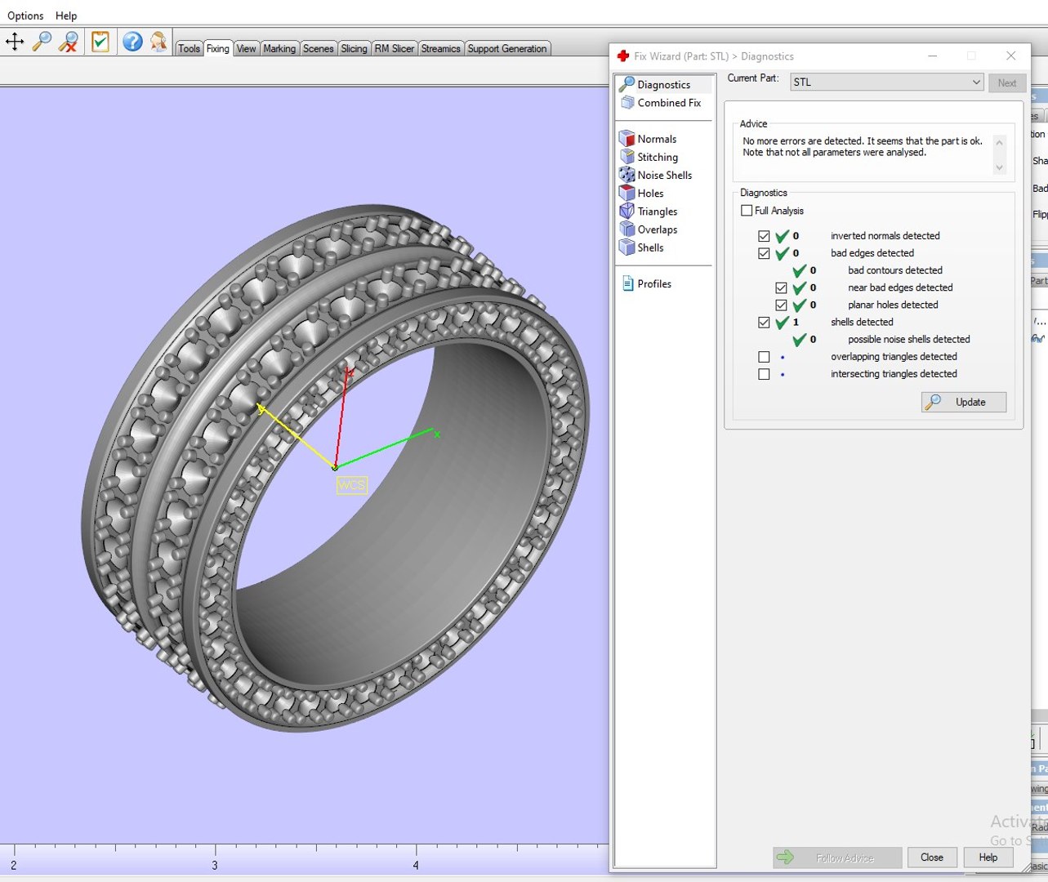The width and height of the screenshot is (1048, 882).
Task: Switch to the Scenes tab
Action: point(318,49)
